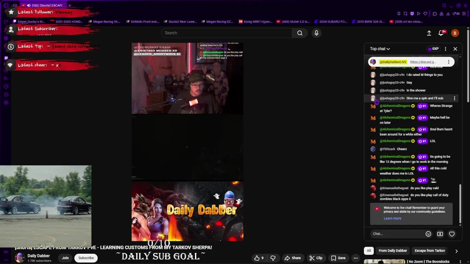Open 2010 BMW 328 XI bookmark
The height and width of the screenshot is (264, 470).
(368, 22)
